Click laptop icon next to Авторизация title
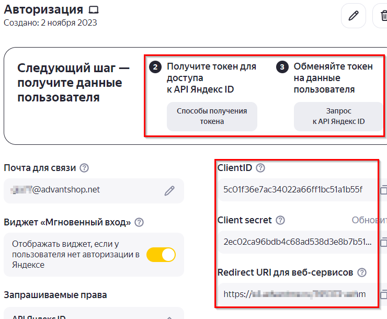The image size is (387, 319). click(x=94, y=10)
